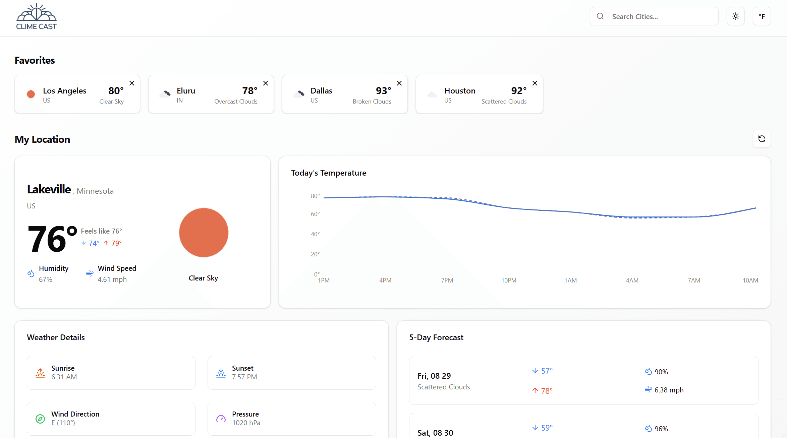Viewport: 787px width, 438px height.
Task: Click the Sunset icon
Action: click(221, 373)
